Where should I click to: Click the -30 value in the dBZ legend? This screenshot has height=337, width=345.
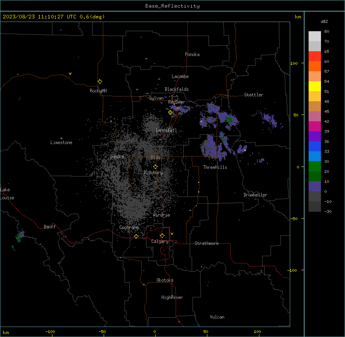pyautogui.click(x=328, y=211)
